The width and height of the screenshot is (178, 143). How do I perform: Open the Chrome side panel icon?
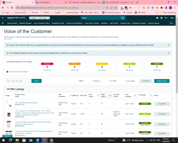166,8
